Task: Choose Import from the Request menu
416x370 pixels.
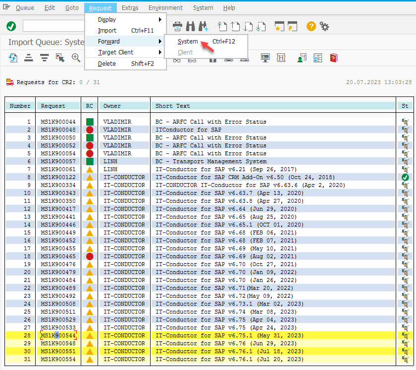Action: tap(125, 31)
